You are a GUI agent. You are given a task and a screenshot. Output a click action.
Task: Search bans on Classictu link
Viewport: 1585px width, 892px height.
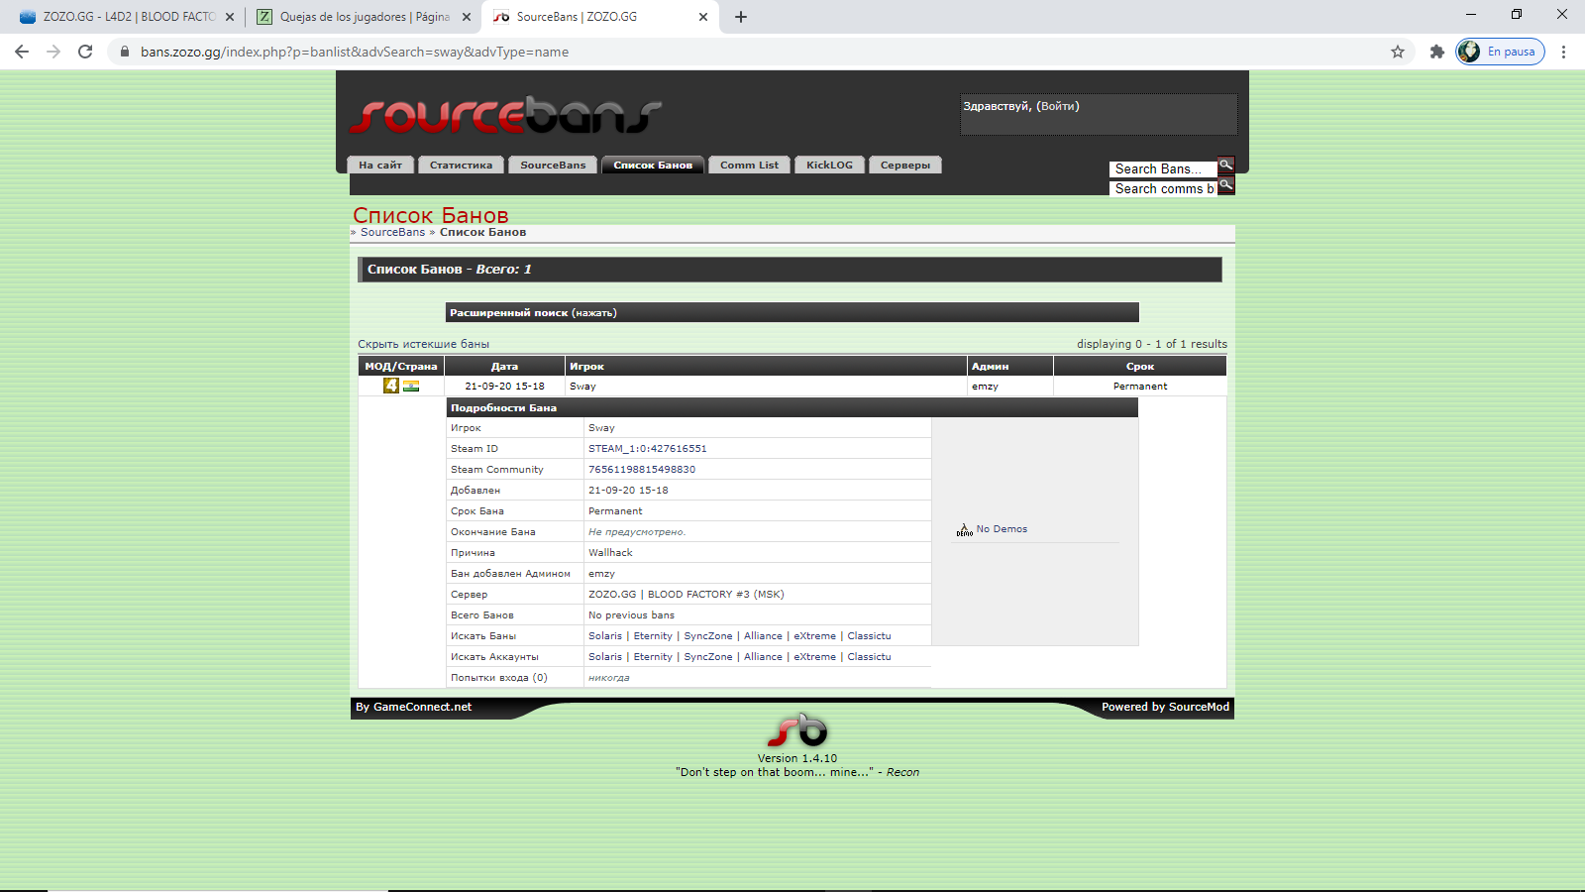[869, 636]
